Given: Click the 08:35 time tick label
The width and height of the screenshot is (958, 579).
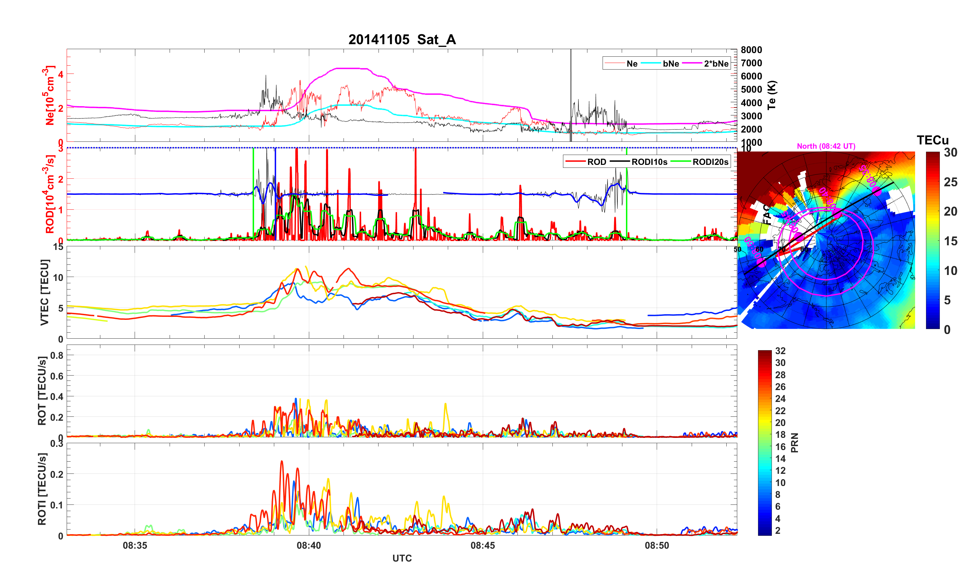Looking at the screenshot, I should coord(135,545).
